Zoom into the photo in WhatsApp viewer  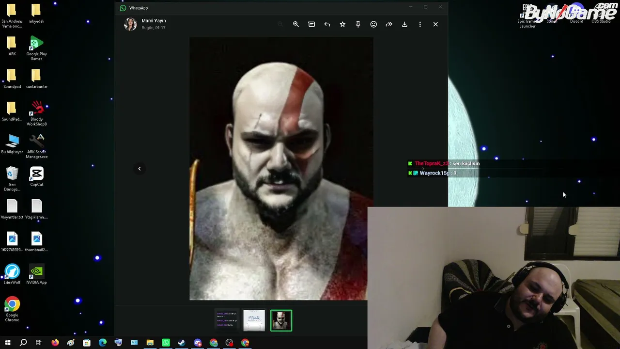(296, 24)
